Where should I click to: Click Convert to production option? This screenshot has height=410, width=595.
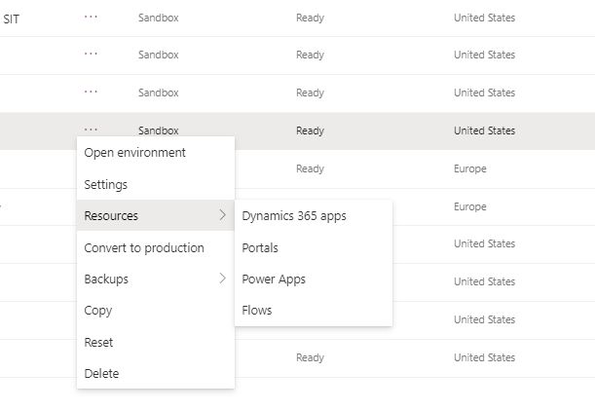click(x=144, y=248)
